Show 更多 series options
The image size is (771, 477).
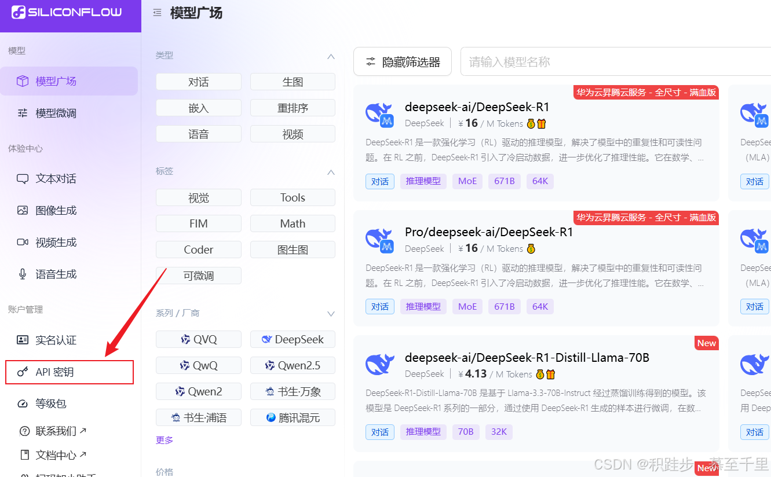pyautogui.click(x=165, y=440)
